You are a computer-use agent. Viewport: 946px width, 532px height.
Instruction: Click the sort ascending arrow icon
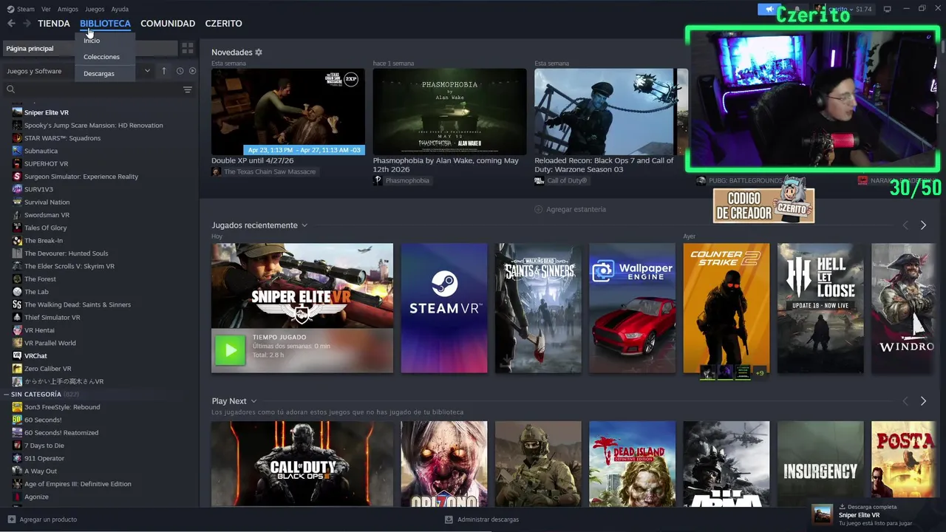[x=164, y=71]
